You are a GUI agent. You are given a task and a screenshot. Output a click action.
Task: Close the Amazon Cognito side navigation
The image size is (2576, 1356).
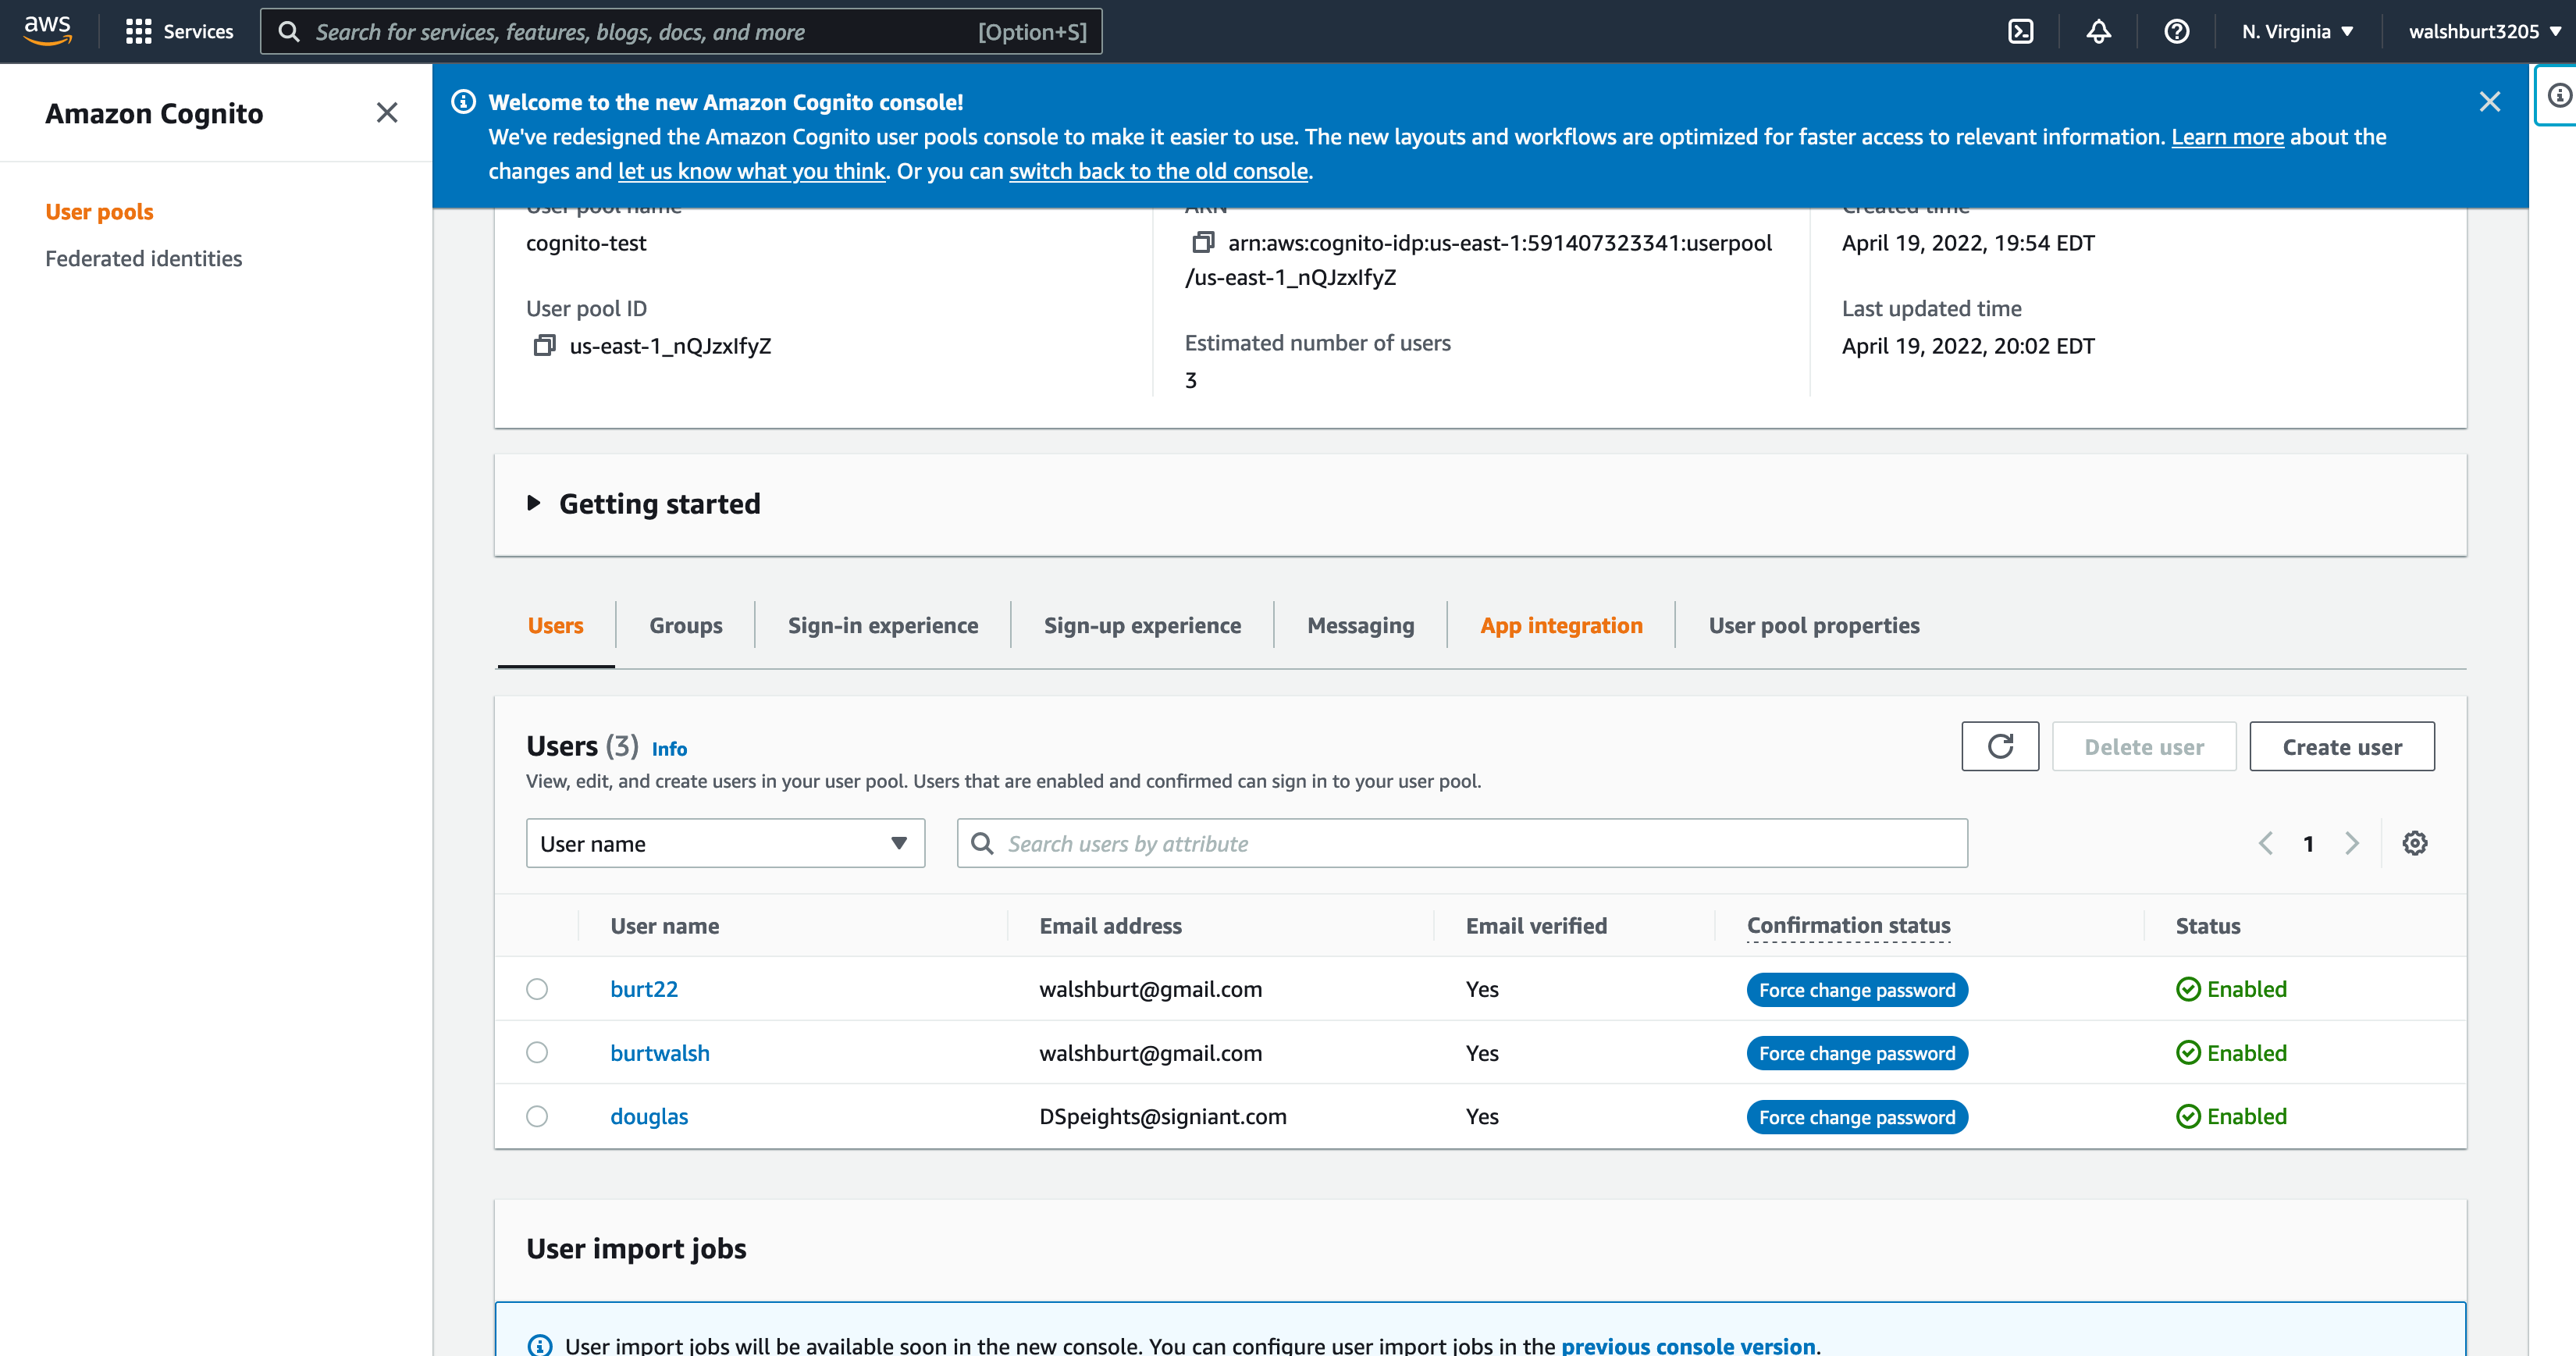387,113
